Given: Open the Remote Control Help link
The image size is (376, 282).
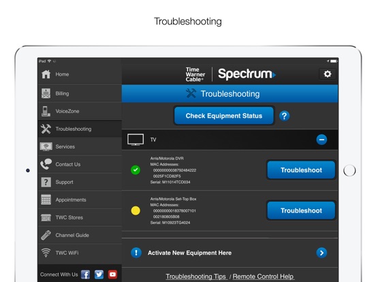Looking at the screenshot, I should [x=264, y=277].
